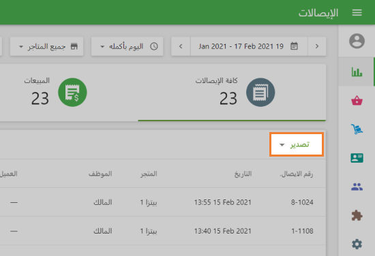This screenshot has width=375, height=256.
Task: Open the customers people icon
Action: (357, 187)
